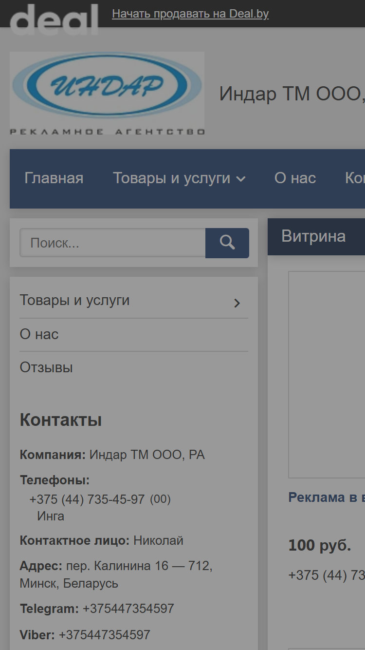
Task: Click the Индар advertising agency logo
Action: point(107,93)
